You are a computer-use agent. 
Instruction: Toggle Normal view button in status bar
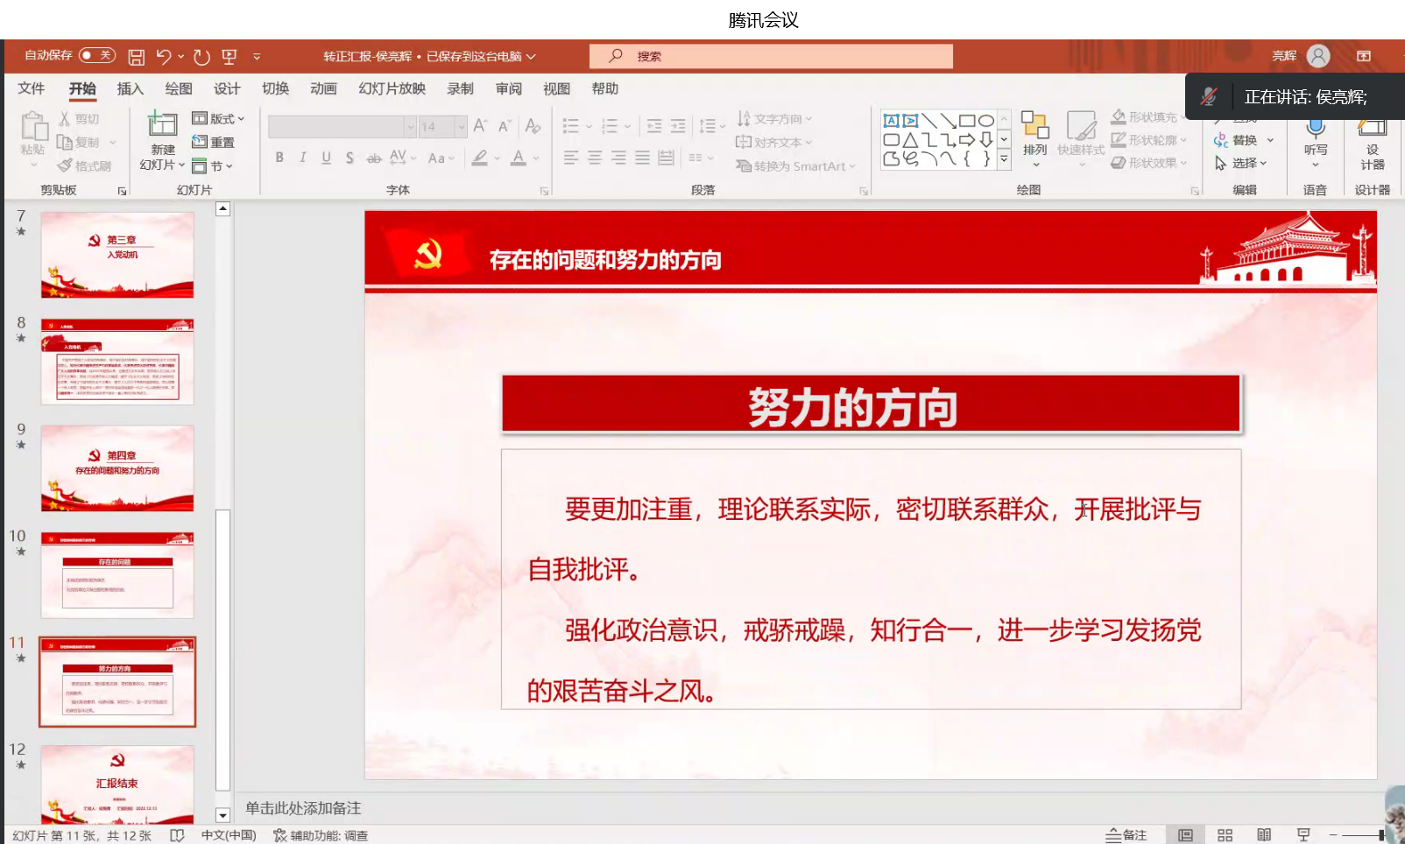coord(1185,835)
